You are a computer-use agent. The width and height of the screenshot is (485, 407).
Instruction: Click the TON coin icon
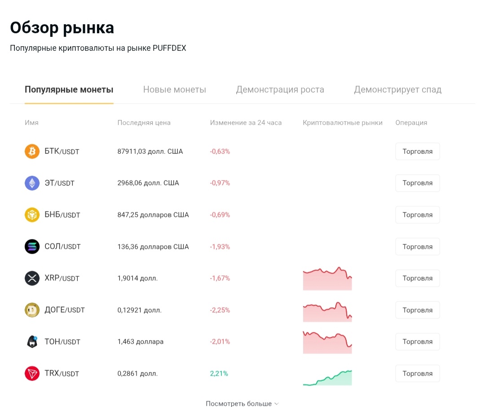tap(32, 342)
